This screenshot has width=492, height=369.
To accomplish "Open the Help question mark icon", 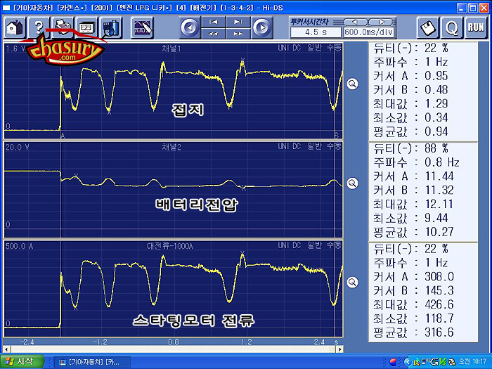I will point(39,27).
